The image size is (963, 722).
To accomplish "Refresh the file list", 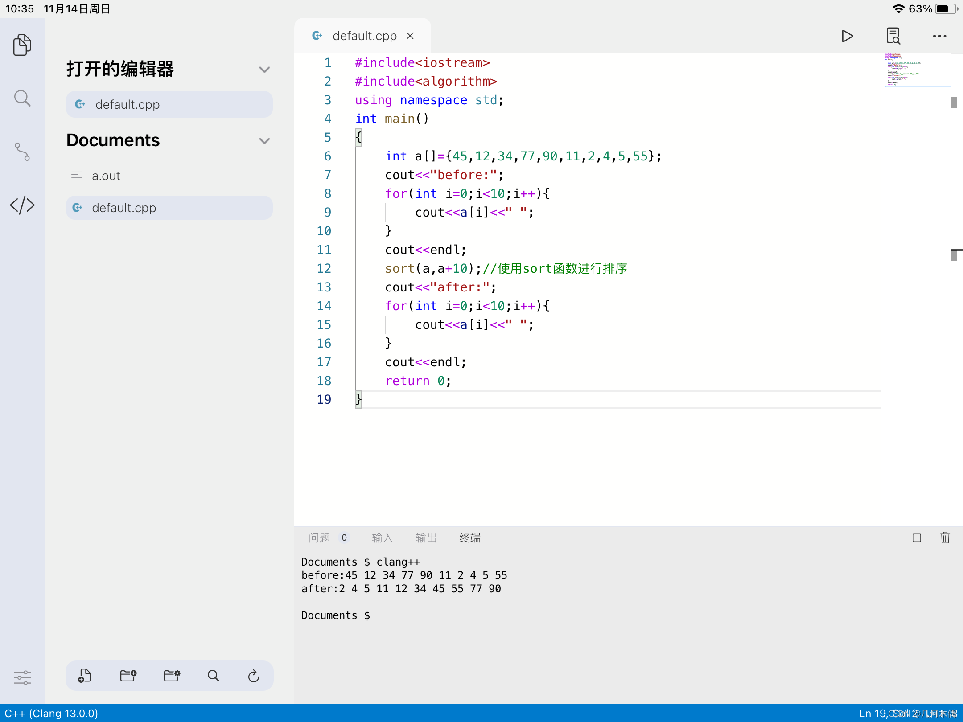I will [x=254, y=676].
